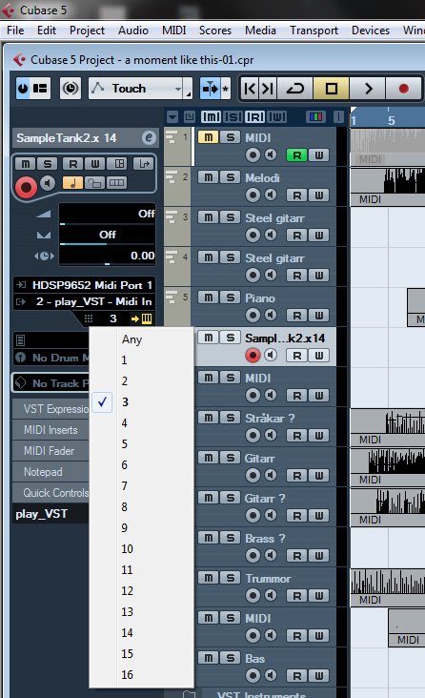Screen dimensions: 425x698
Task: Go to next marker button
Action: (268, 88)
